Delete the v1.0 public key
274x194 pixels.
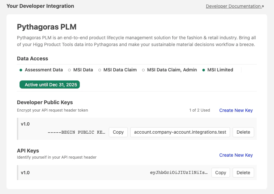tap(243, 132)
